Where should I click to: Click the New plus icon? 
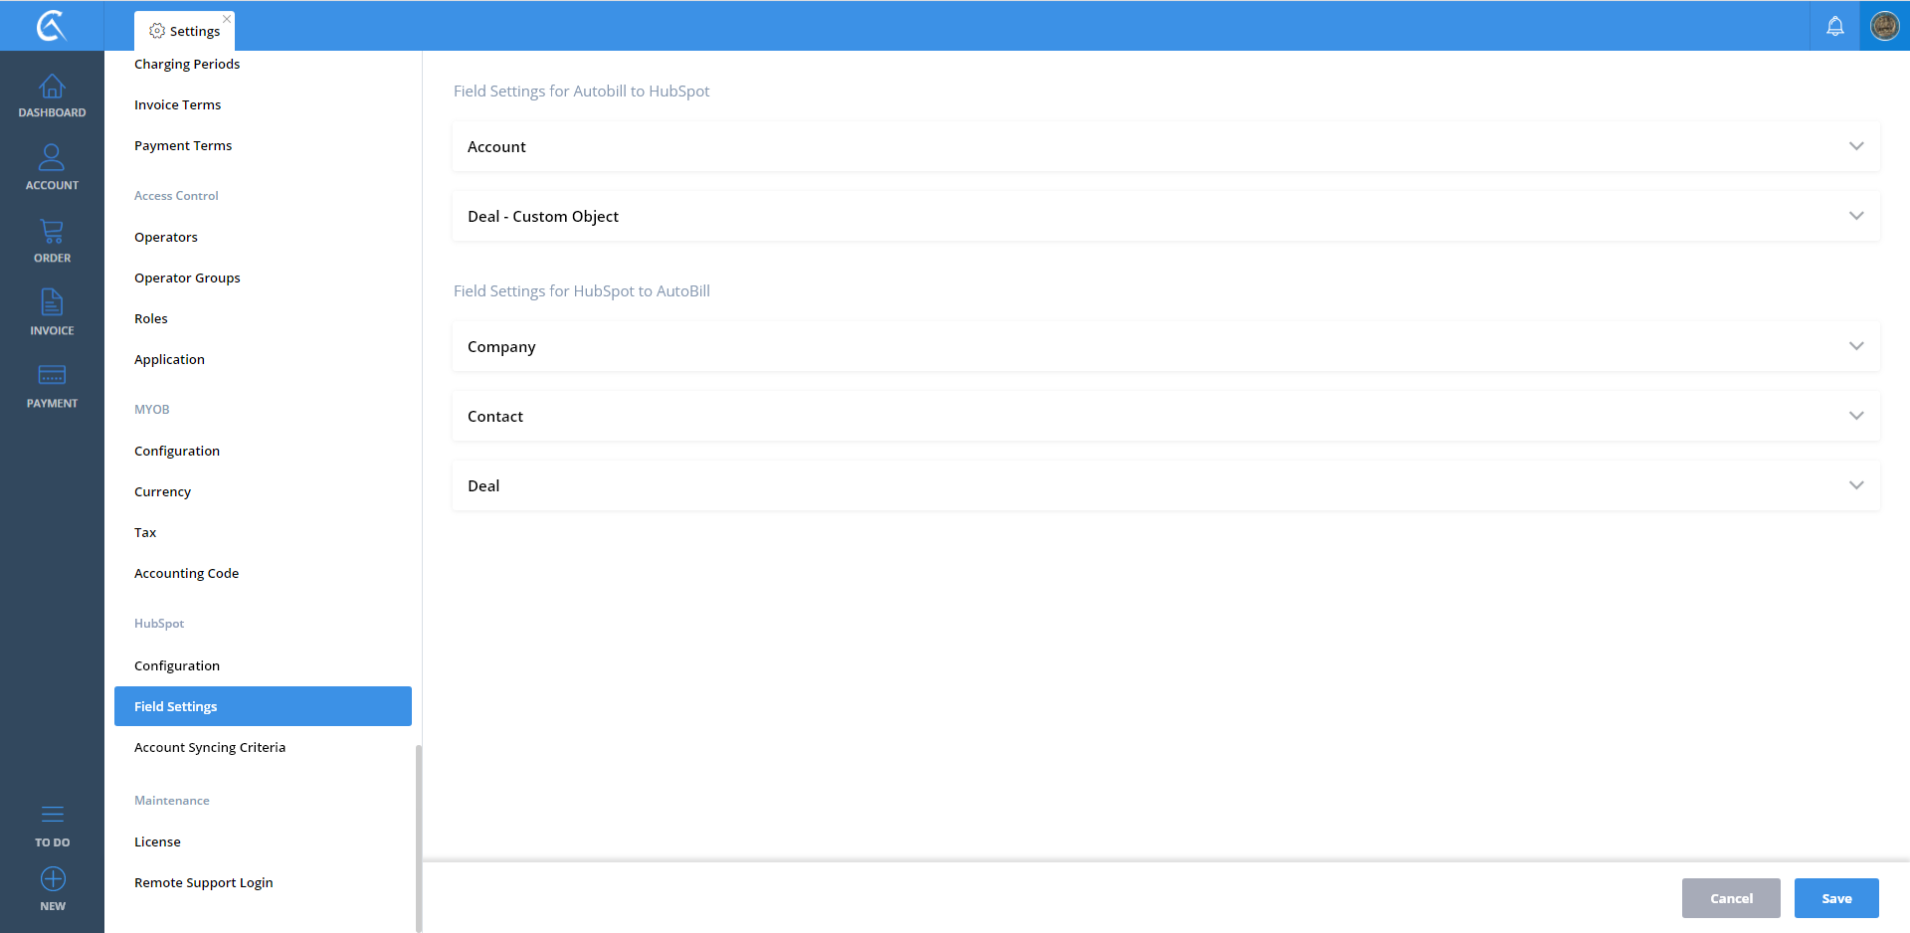coord(52,879)
